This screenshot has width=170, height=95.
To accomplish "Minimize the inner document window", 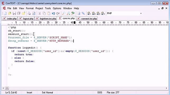I will point(159,8).
